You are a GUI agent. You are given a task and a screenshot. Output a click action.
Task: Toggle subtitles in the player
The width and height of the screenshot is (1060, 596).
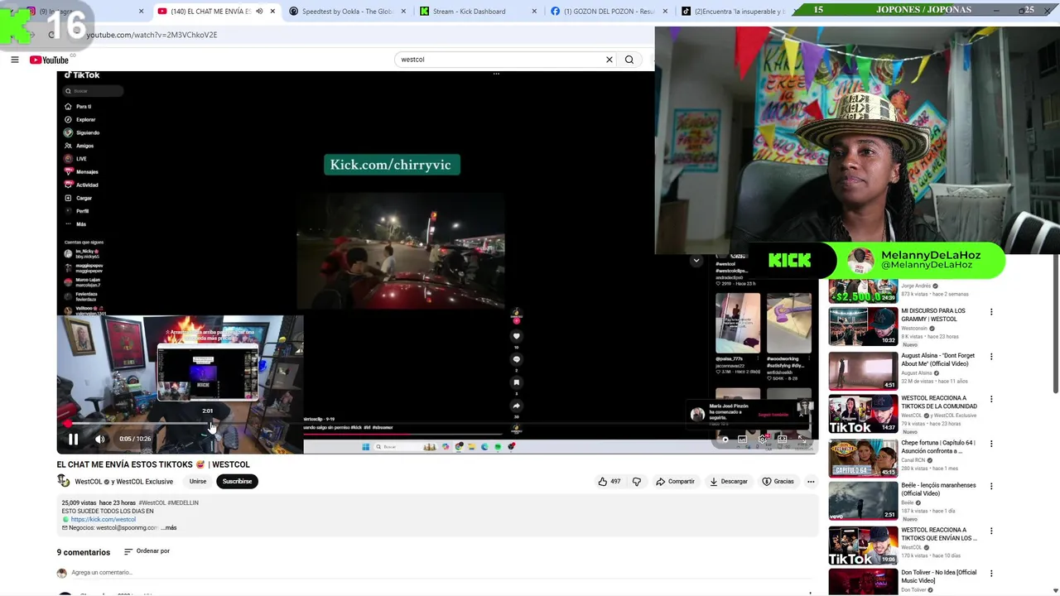pos(743,439)
